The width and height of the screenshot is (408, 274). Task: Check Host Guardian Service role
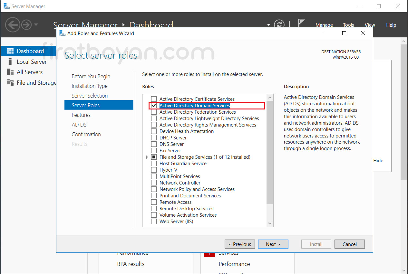click(154, 164)
